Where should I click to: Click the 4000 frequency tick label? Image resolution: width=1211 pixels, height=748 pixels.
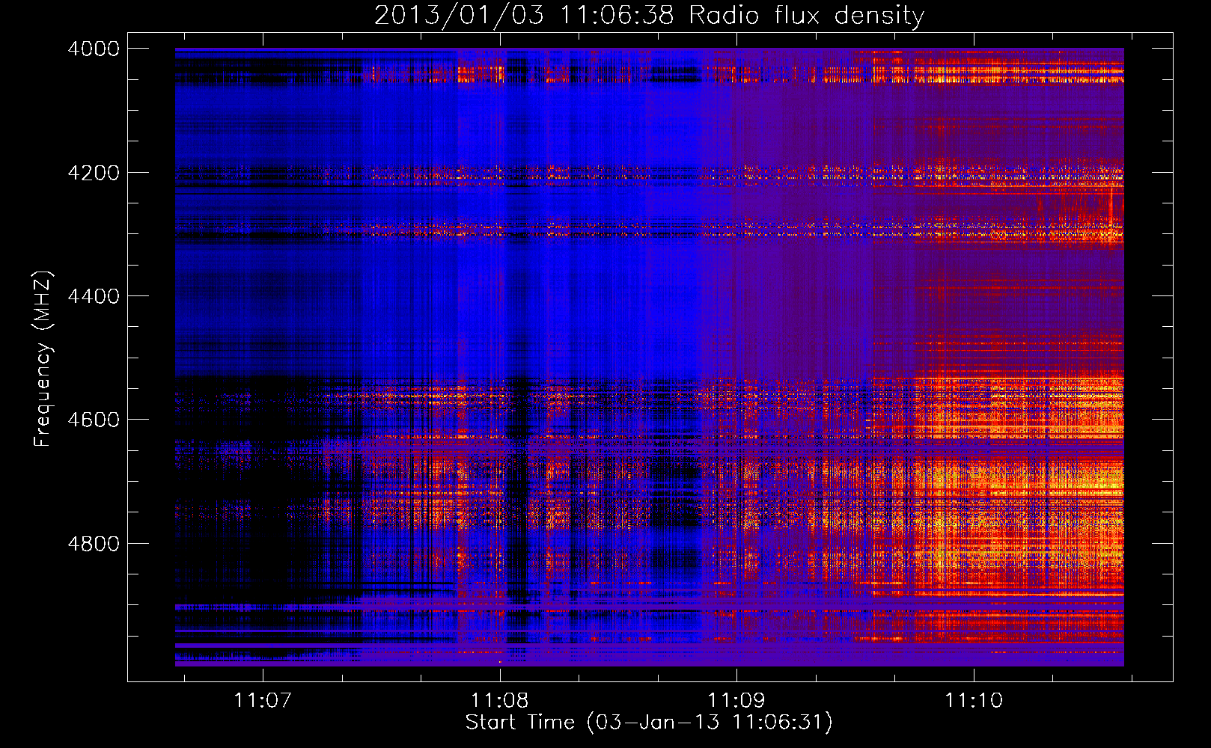point(94,49)
